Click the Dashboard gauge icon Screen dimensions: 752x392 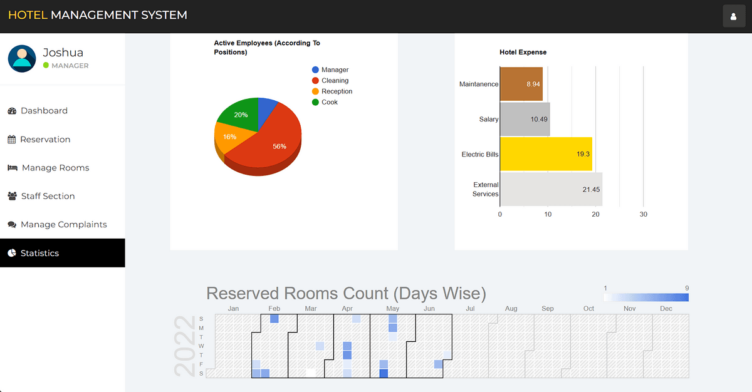point(12,111)
